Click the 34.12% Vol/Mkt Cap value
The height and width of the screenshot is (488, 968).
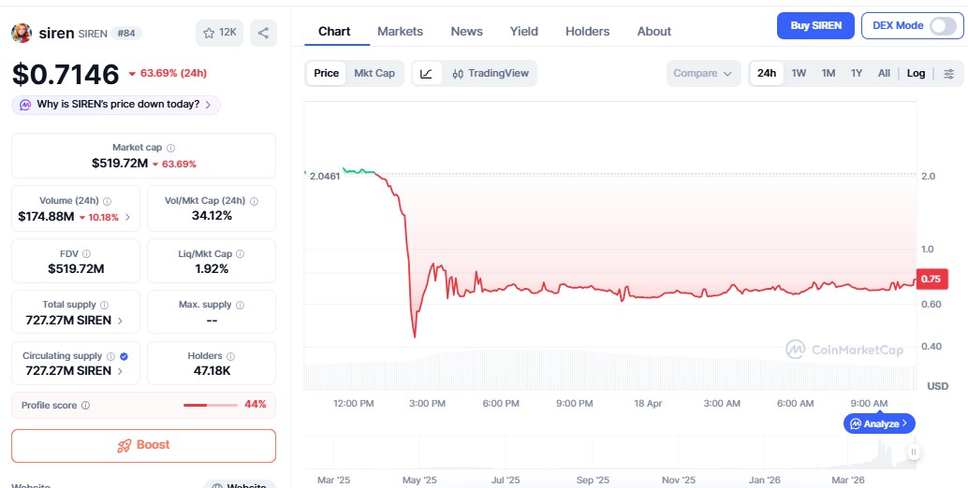coord(212,216)
